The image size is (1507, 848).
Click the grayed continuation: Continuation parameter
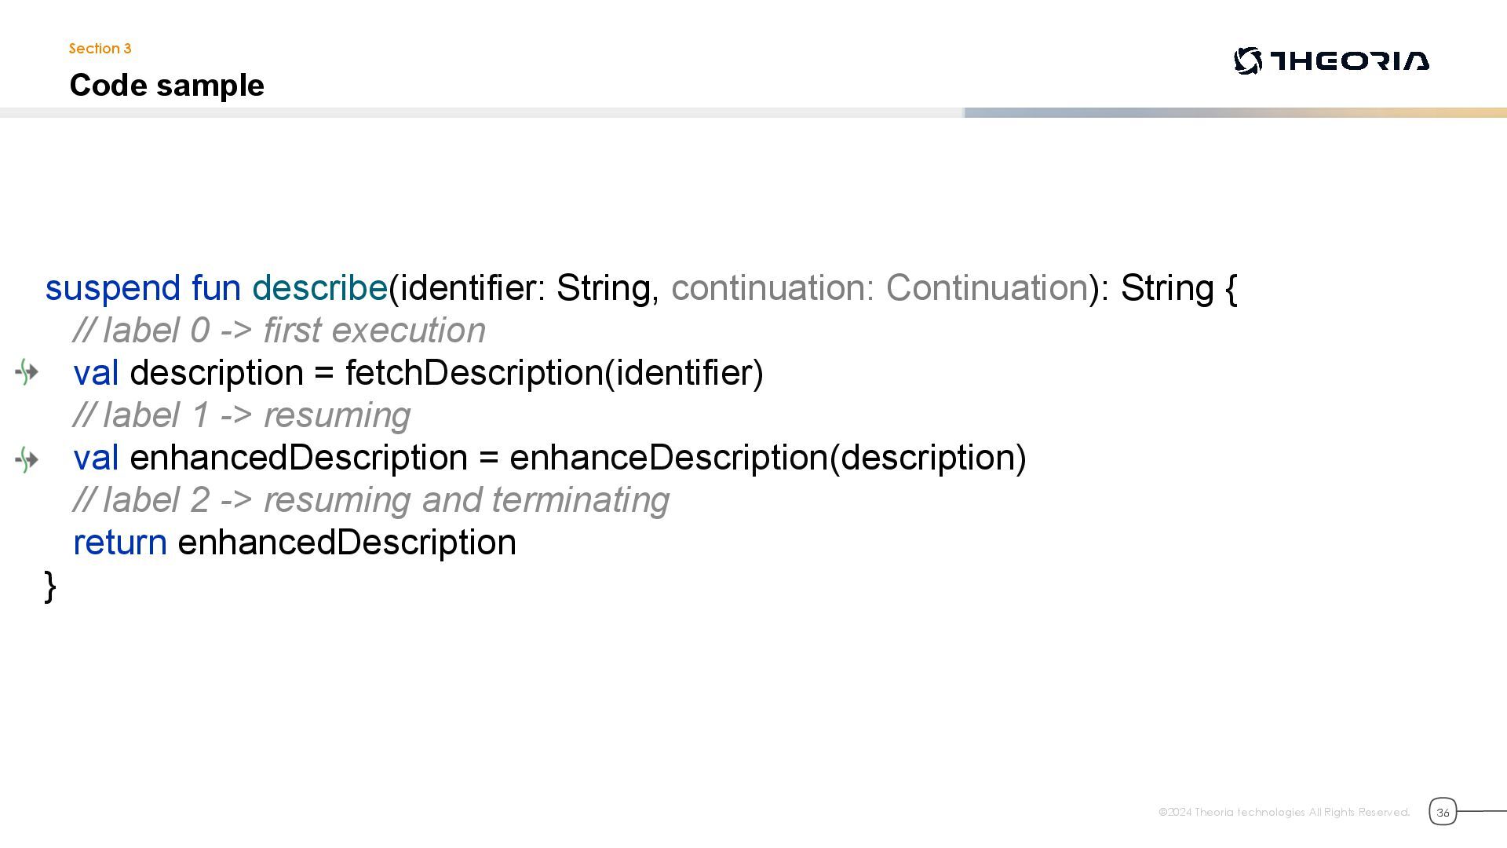pos(879,288)
